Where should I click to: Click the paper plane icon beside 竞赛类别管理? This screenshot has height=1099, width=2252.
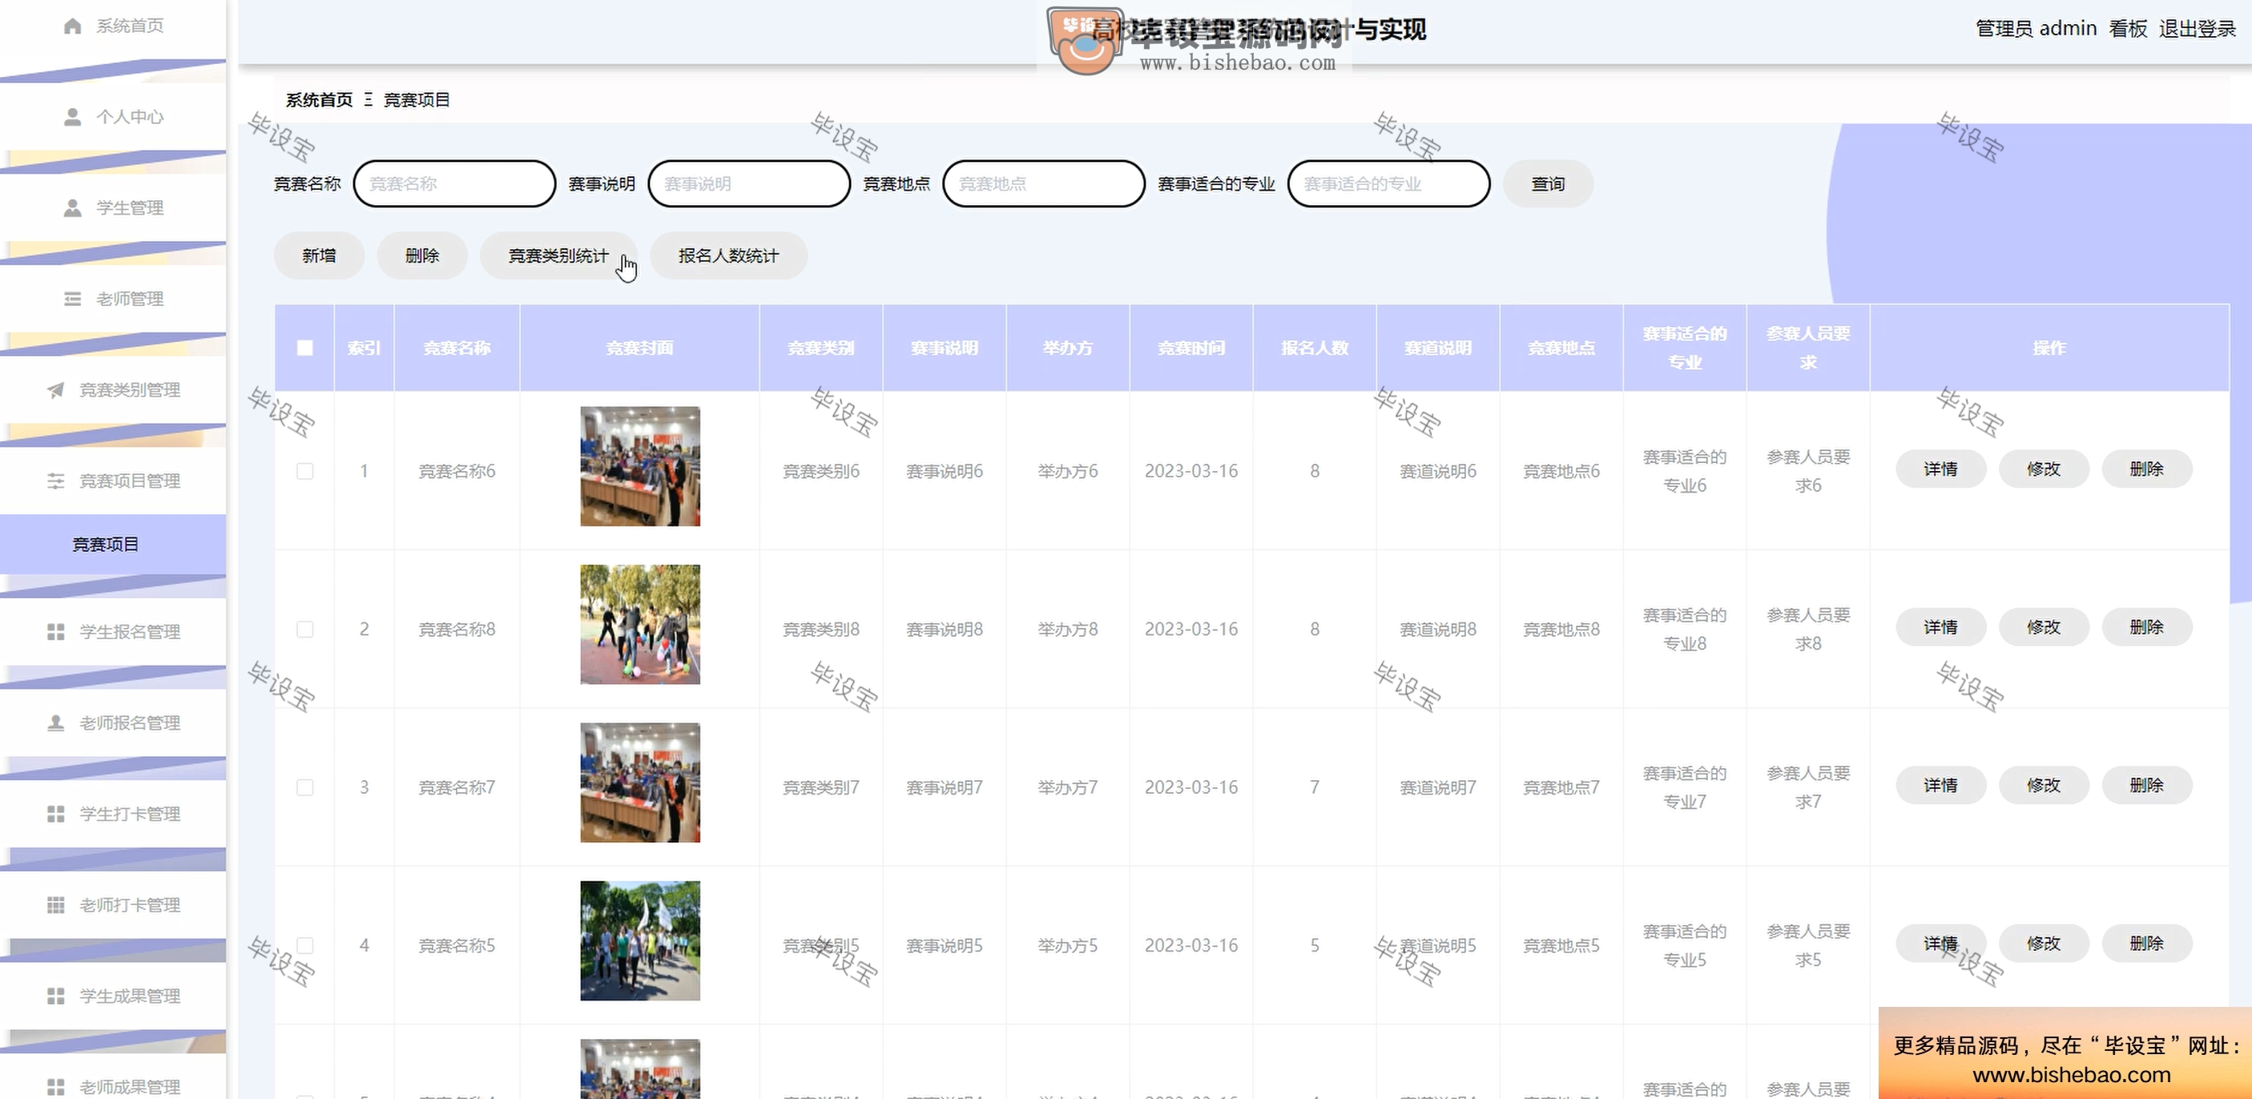coord(56,390)
